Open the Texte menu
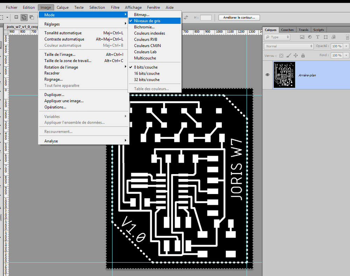This screenshot has width=350, height=276. pos(79,7)
